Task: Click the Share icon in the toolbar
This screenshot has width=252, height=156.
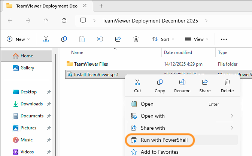Action: click(x=118, y=39)
